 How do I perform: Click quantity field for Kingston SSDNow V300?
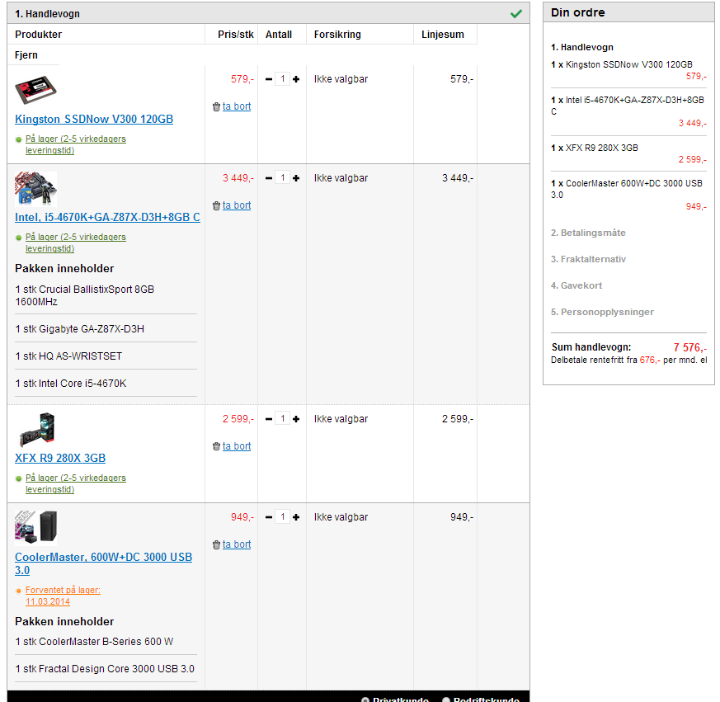[x=282, y=79]
